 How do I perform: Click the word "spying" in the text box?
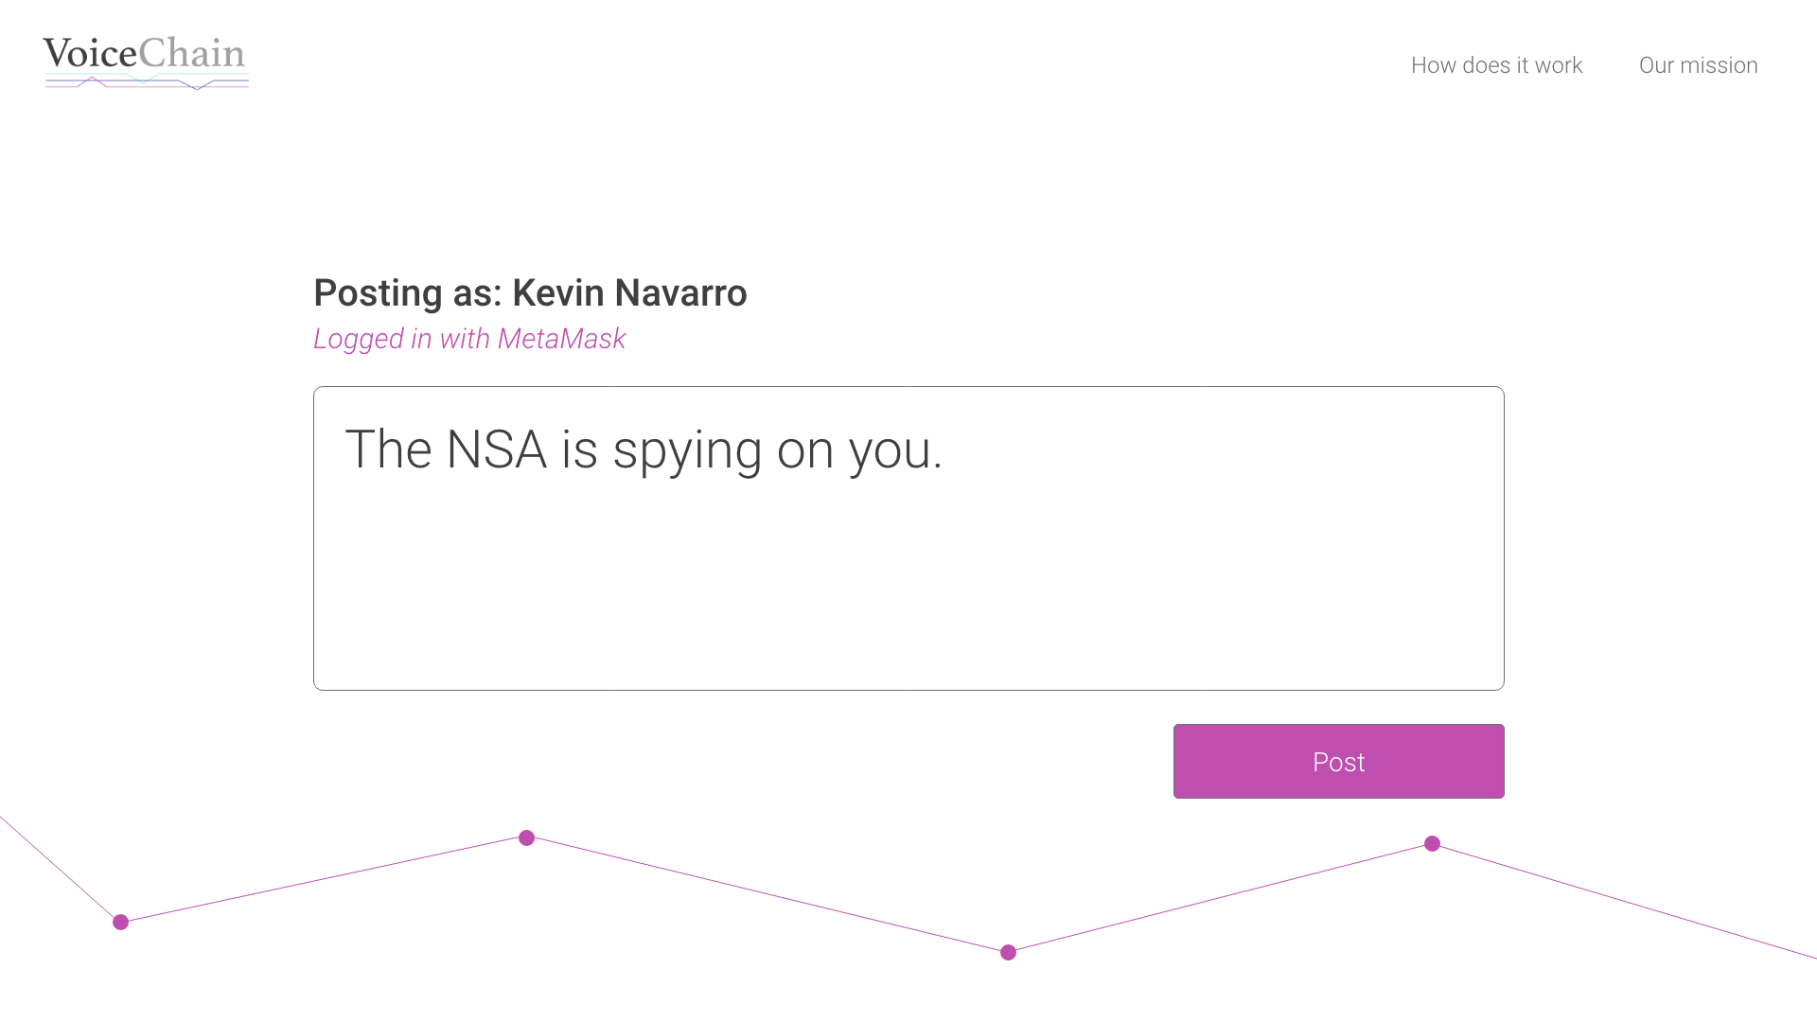tap(687, 450)
